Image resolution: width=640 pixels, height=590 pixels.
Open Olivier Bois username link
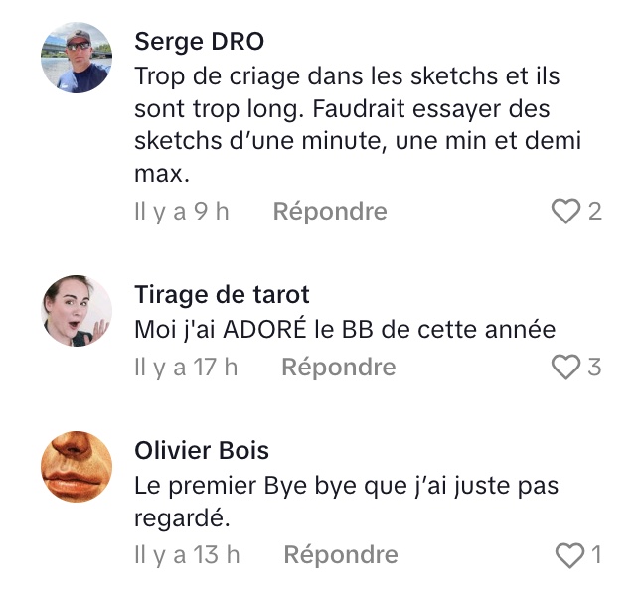click(x=202, y=451)
